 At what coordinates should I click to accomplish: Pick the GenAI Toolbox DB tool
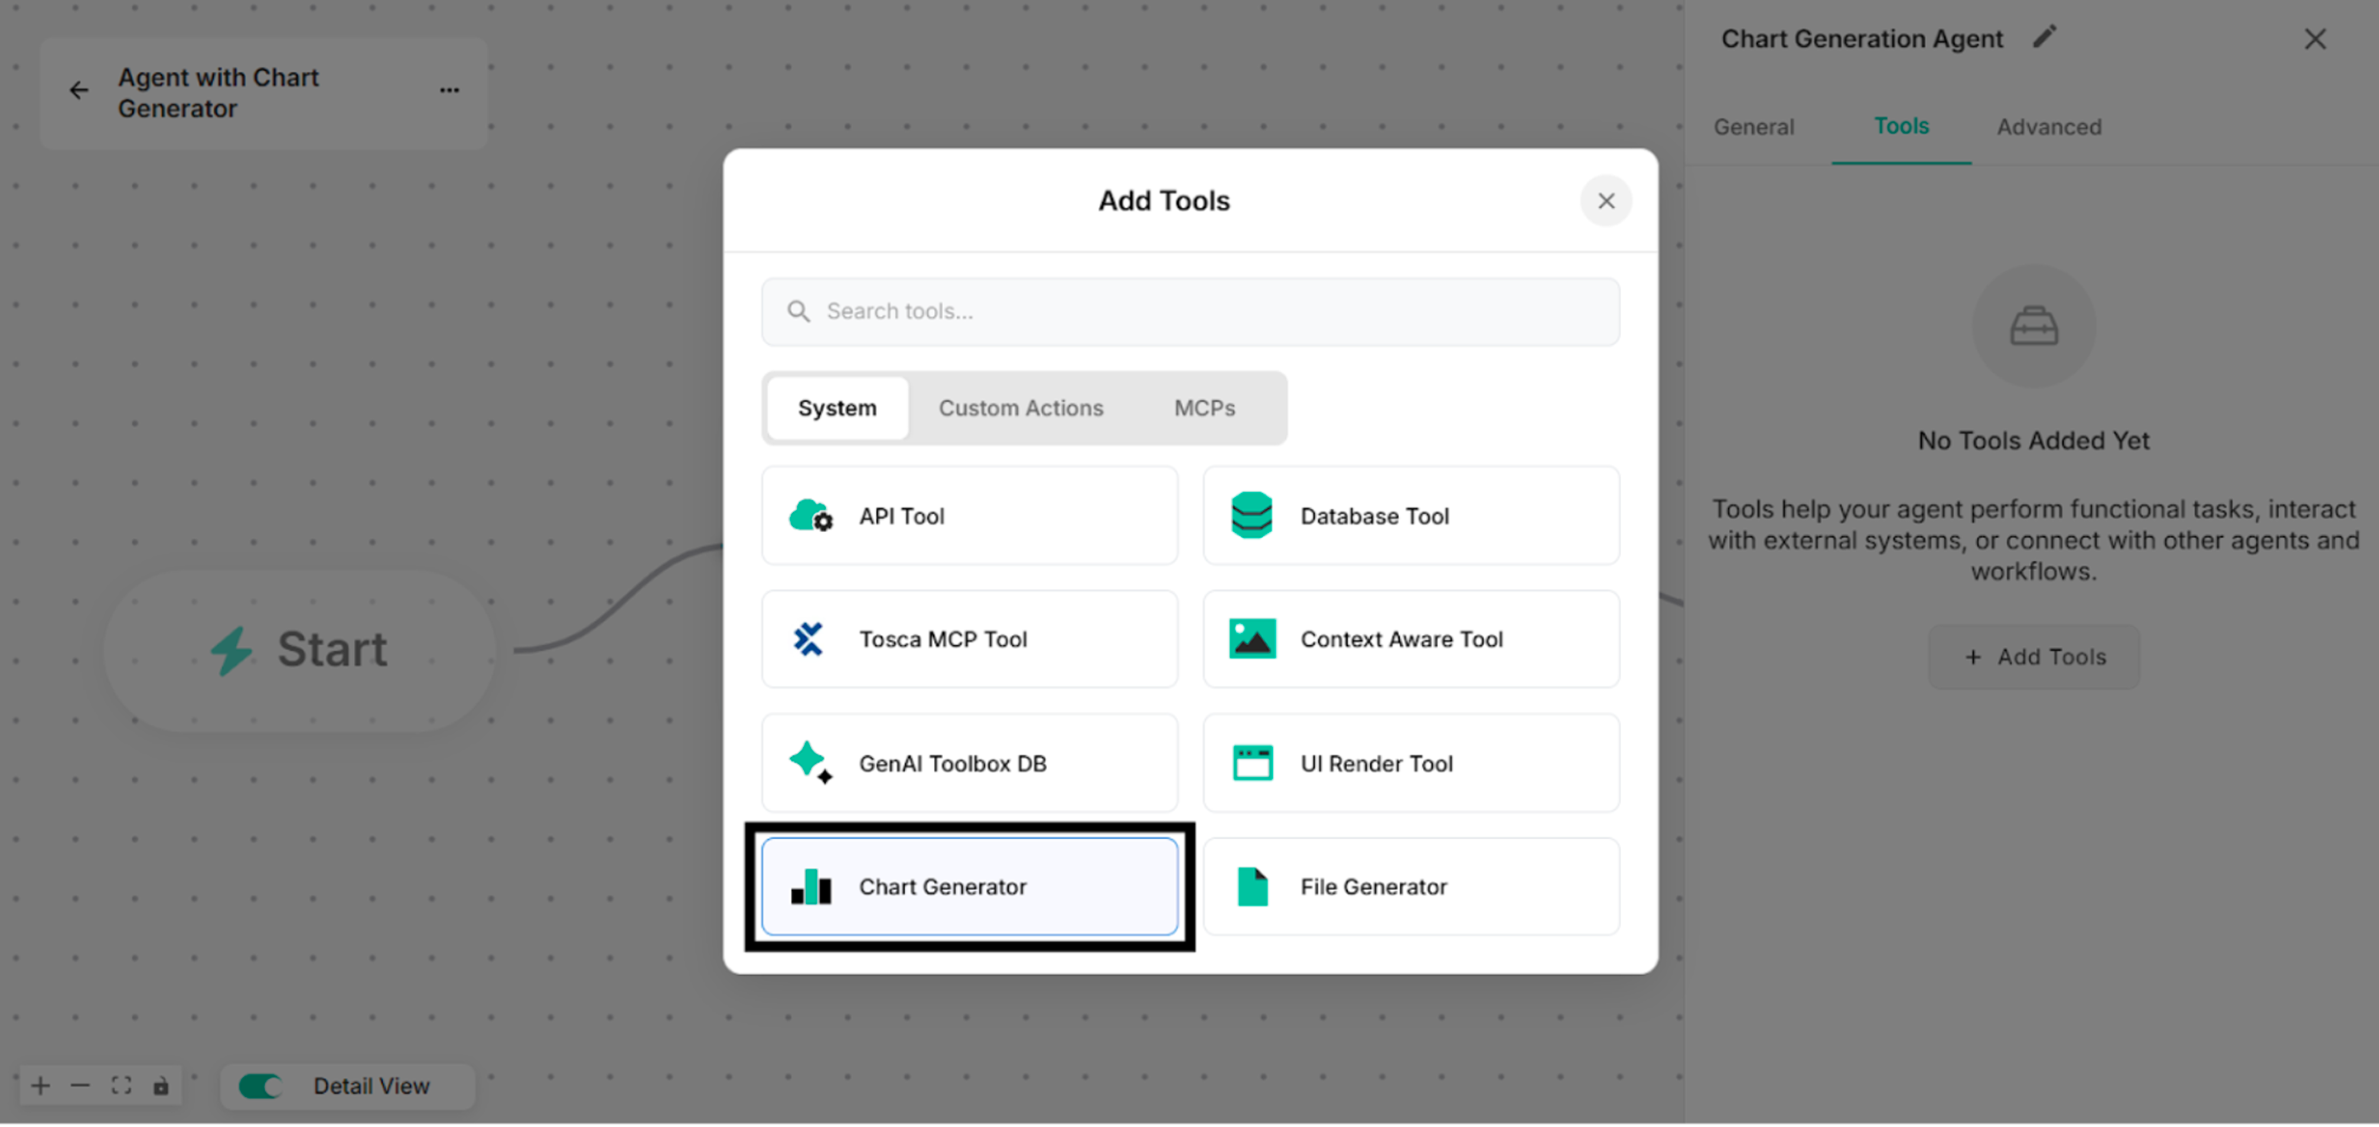(969, 763)
